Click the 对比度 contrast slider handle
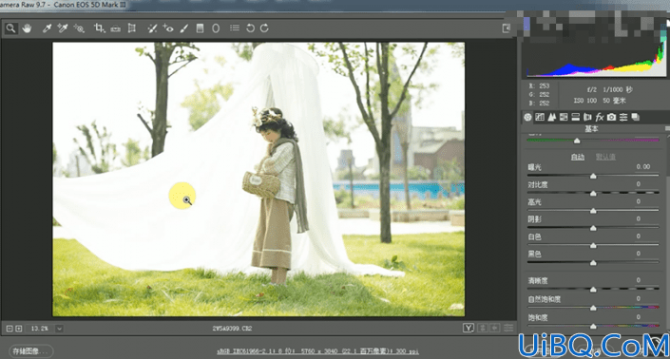670x359 pixels. point(593,194)
